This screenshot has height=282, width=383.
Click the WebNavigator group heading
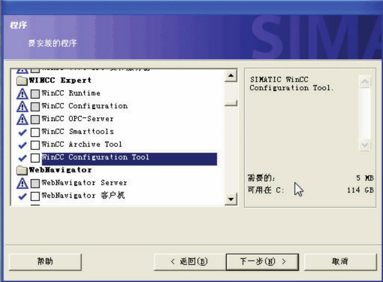(x=60, y=170)
